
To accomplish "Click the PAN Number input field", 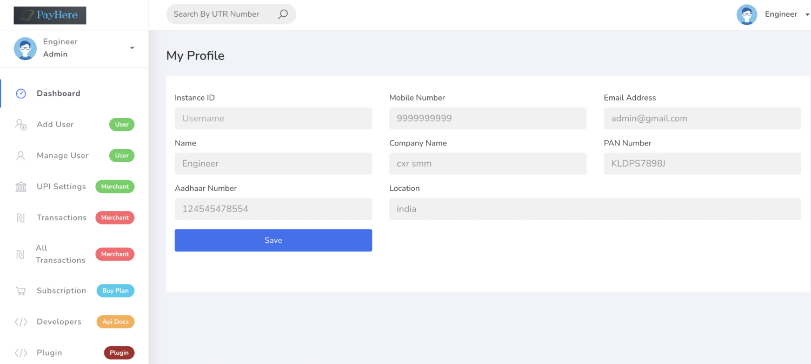I will (702, 163).
